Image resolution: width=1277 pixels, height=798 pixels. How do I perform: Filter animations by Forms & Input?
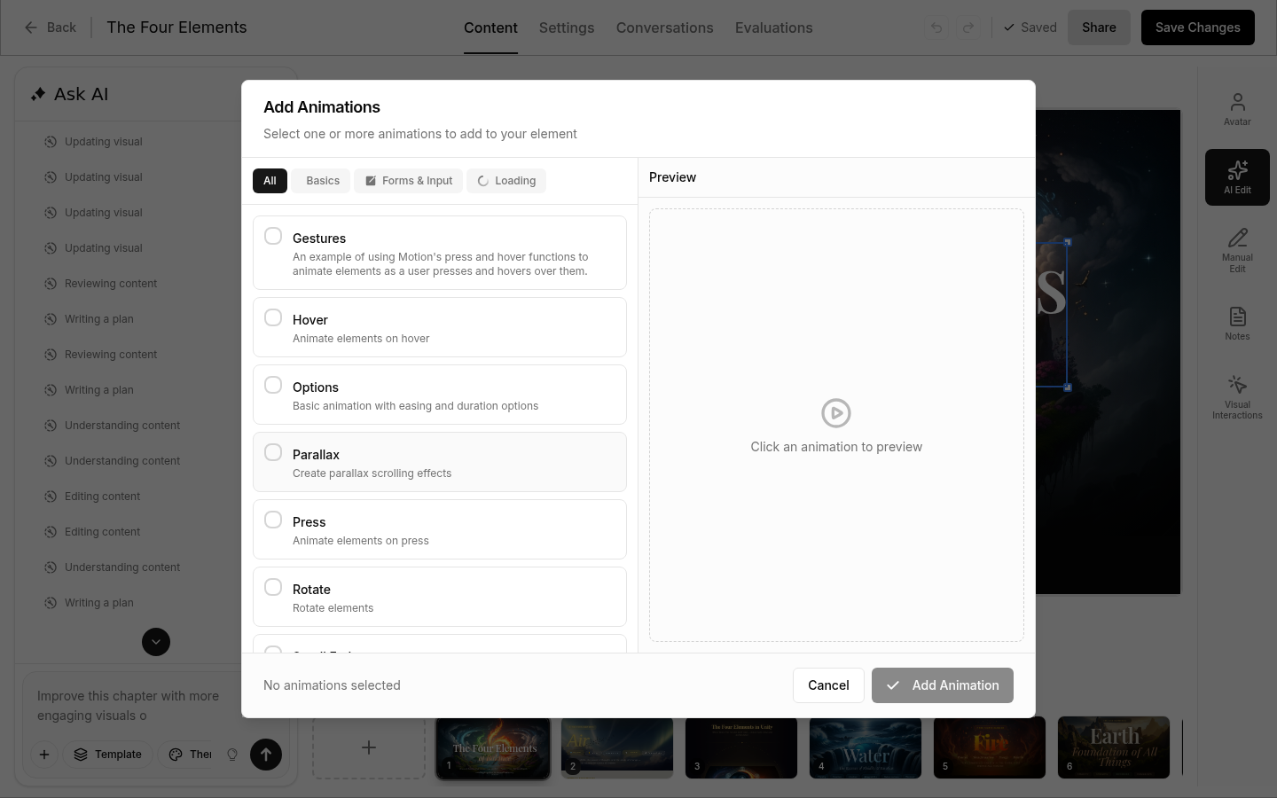408,181
